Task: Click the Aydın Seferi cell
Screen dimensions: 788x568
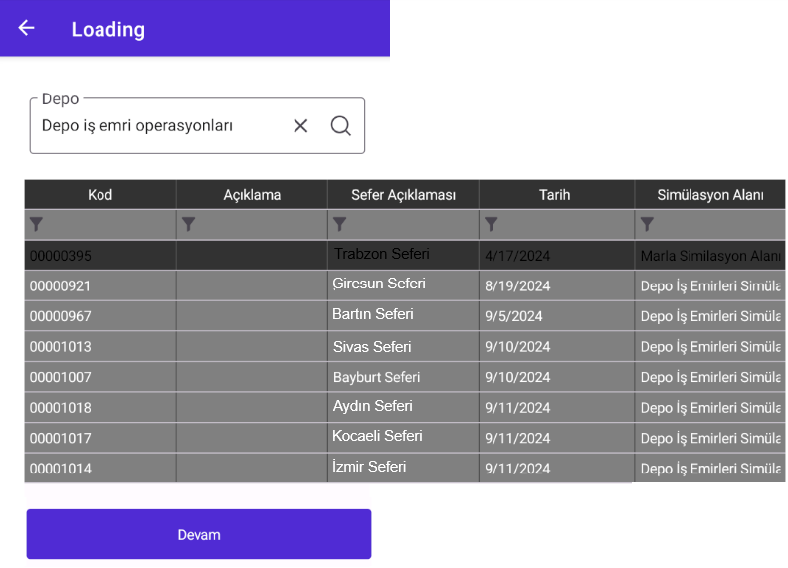Action: point(403,408)
